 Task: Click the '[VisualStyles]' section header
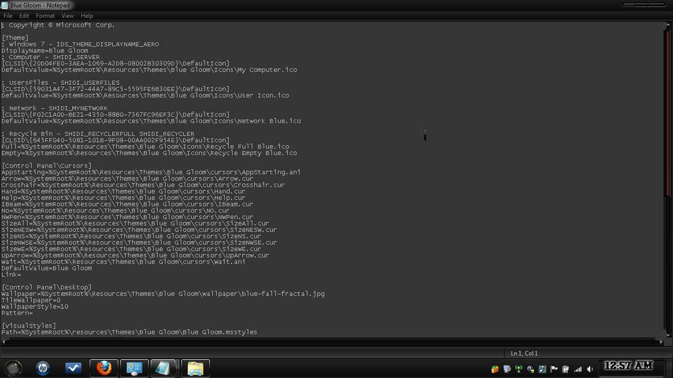point(29,326)
